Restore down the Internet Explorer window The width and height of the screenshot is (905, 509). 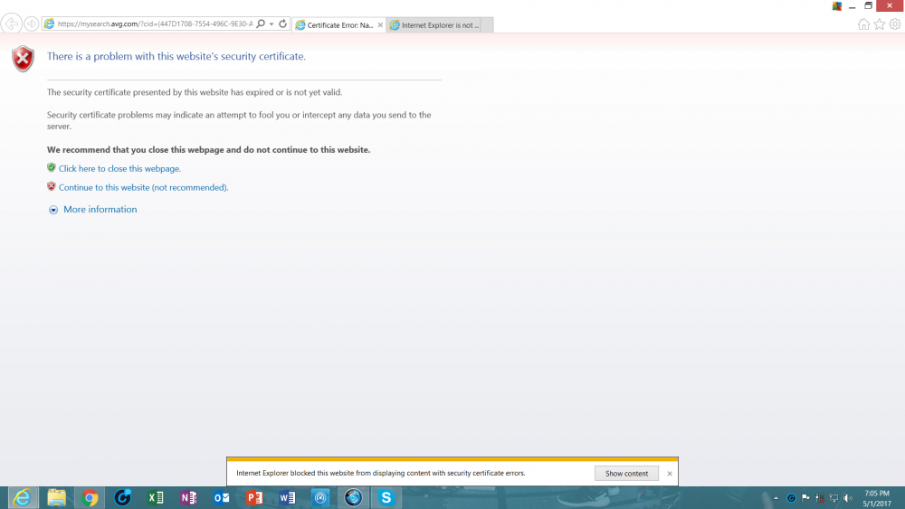[x=868, y=5]
